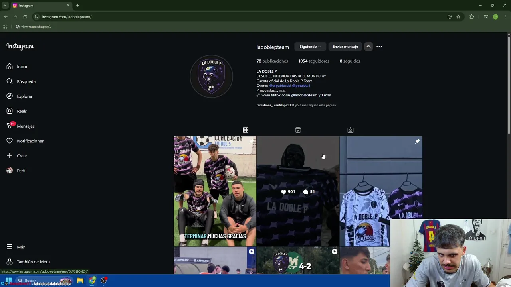Screen dimensions: 511x287
Task: Open the bookmarks apps grid icon
Action: pos(5,27)
